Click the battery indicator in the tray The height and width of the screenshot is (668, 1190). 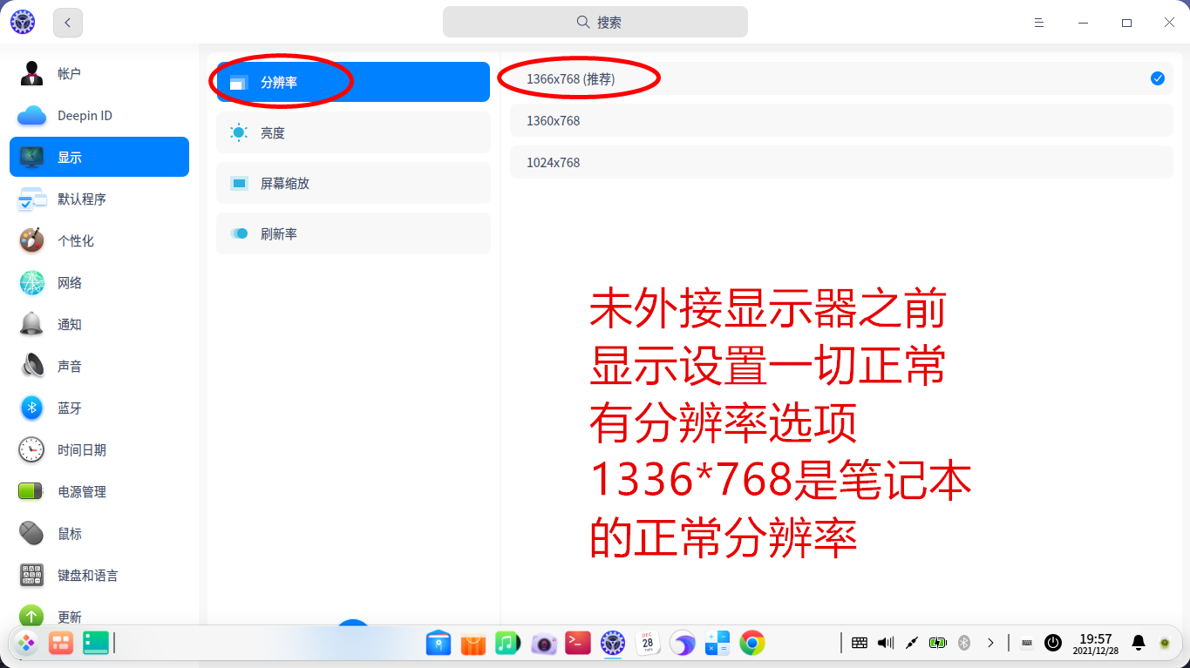(x=938, y=644)
